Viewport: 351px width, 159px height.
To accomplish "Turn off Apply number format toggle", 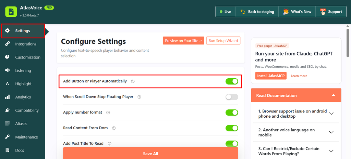I will click(232, 112).
